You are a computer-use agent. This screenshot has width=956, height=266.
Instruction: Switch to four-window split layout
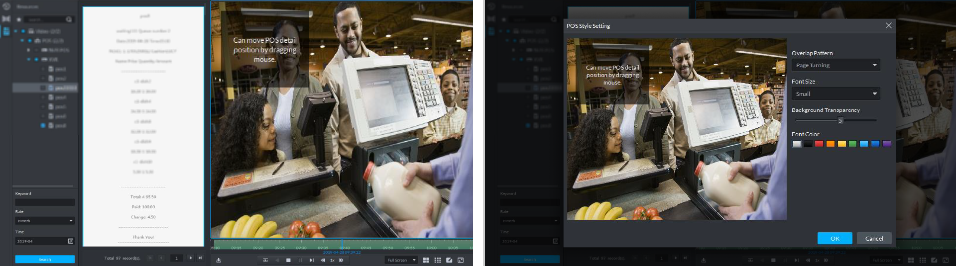(426, 260)
